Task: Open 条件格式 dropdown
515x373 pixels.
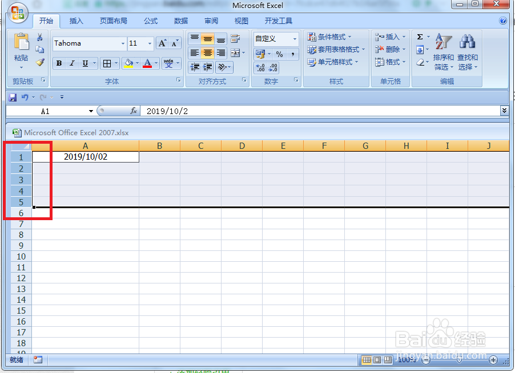Action: click(329, 37)
